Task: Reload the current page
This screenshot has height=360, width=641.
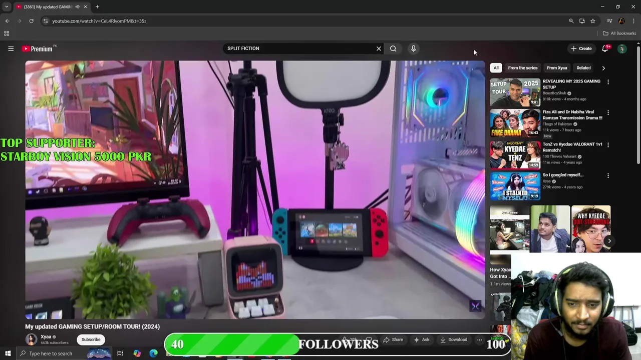Action: tap(31, 21)
